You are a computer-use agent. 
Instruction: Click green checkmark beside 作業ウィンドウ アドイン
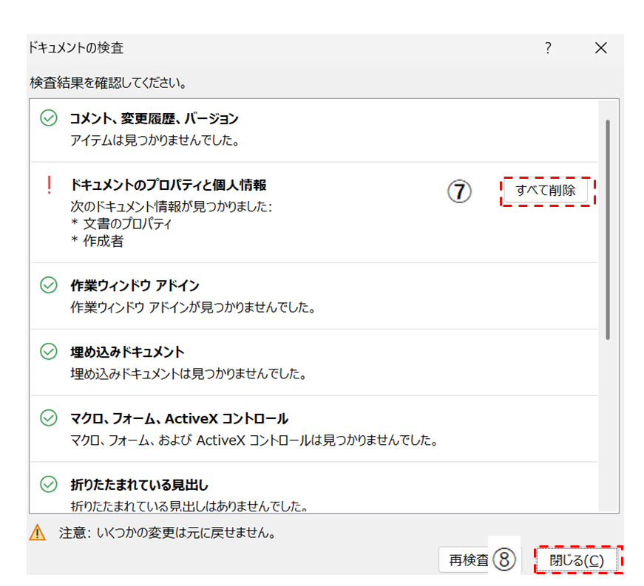point(49,285)
